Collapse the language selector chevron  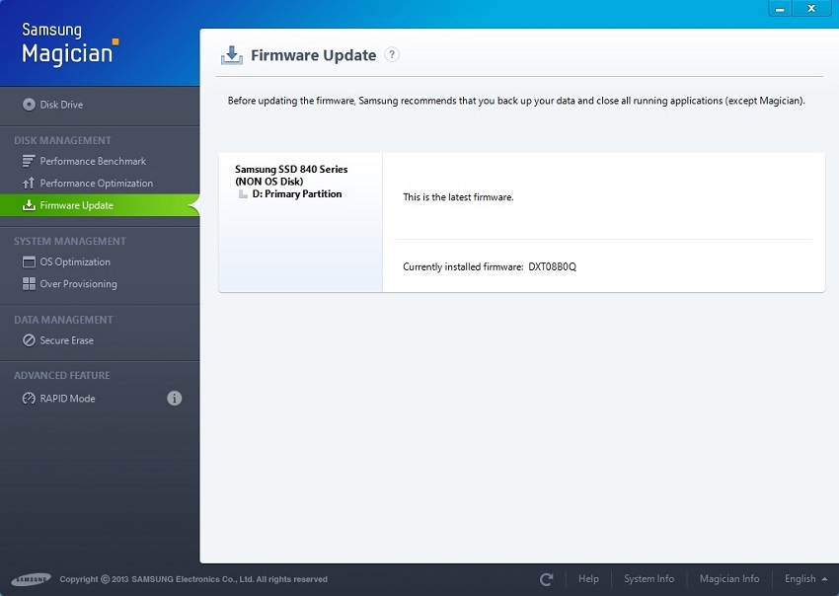(x=822, y=579)
